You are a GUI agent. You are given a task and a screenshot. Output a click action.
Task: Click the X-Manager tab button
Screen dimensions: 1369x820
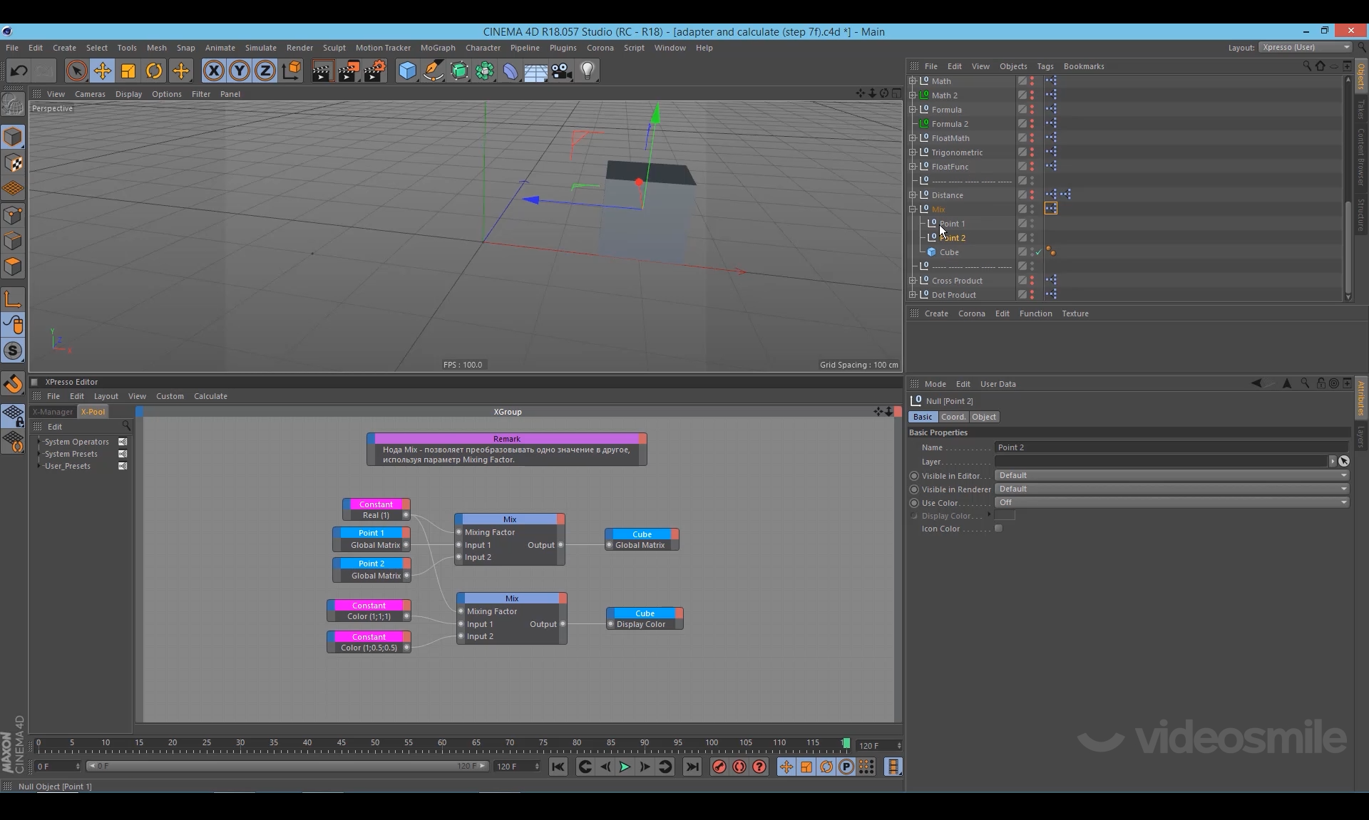53,412
